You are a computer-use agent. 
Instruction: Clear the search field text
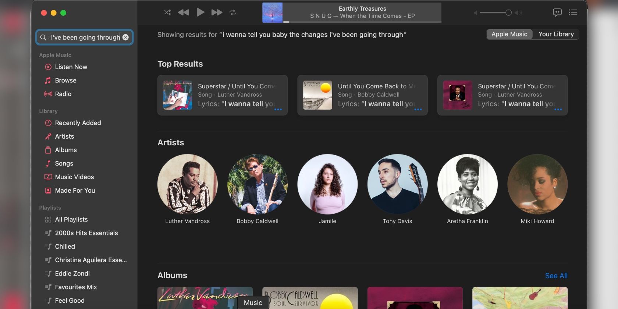coord(125,37)
